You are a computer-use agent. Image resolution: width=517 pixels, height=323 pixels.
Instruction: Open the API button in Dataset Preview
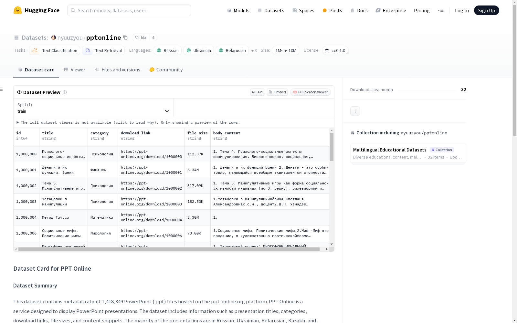click(x=257, y=92)
